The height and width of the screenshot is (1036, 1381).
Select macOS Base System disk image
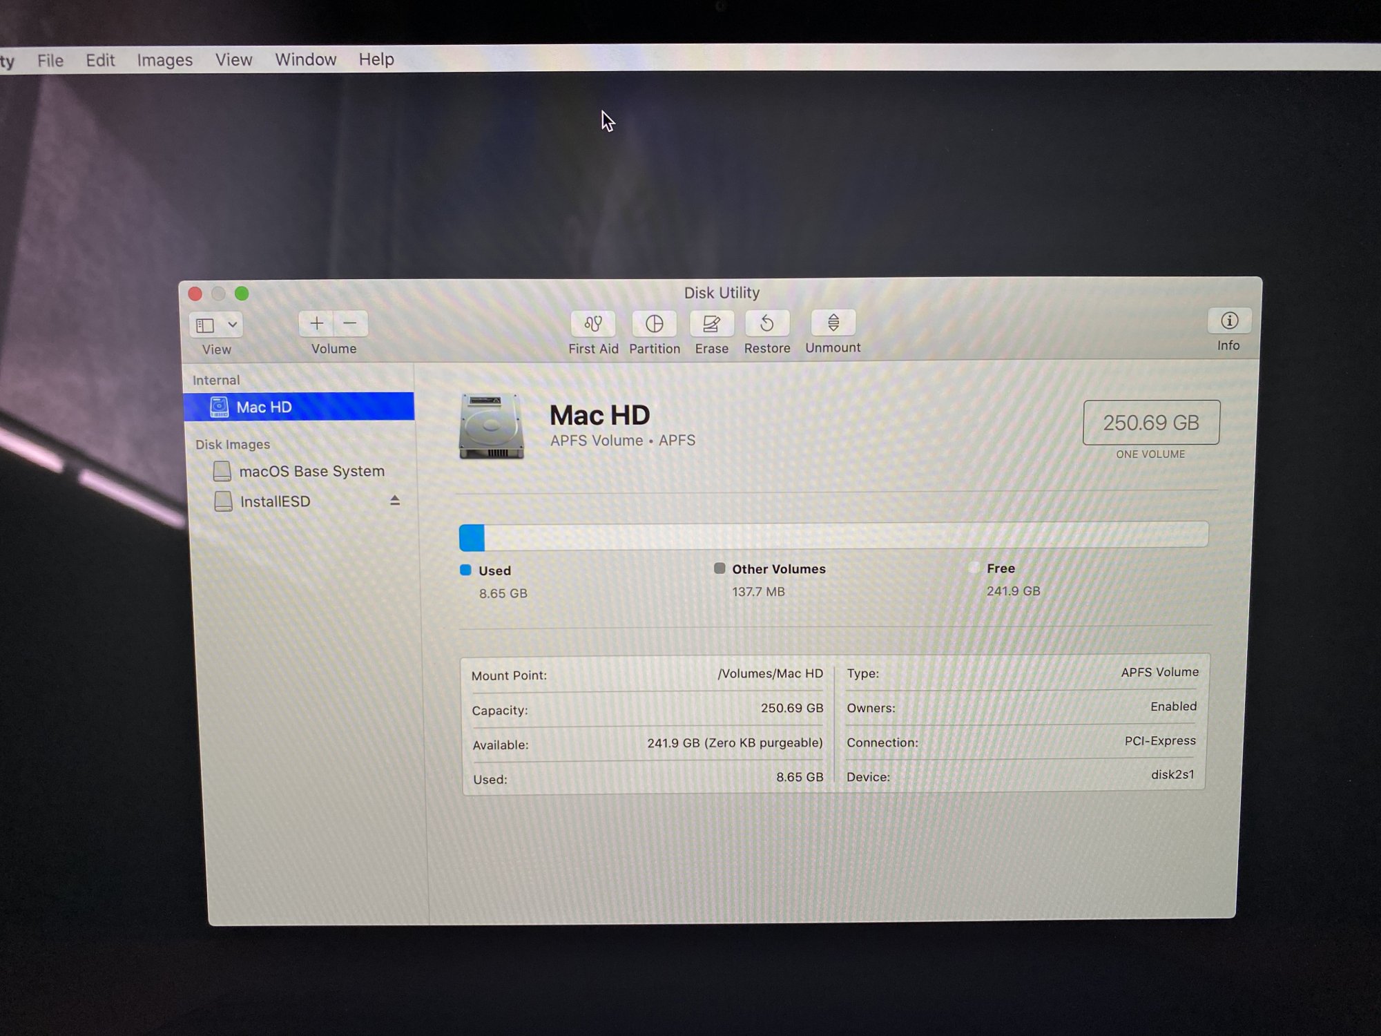pos(311,471)
